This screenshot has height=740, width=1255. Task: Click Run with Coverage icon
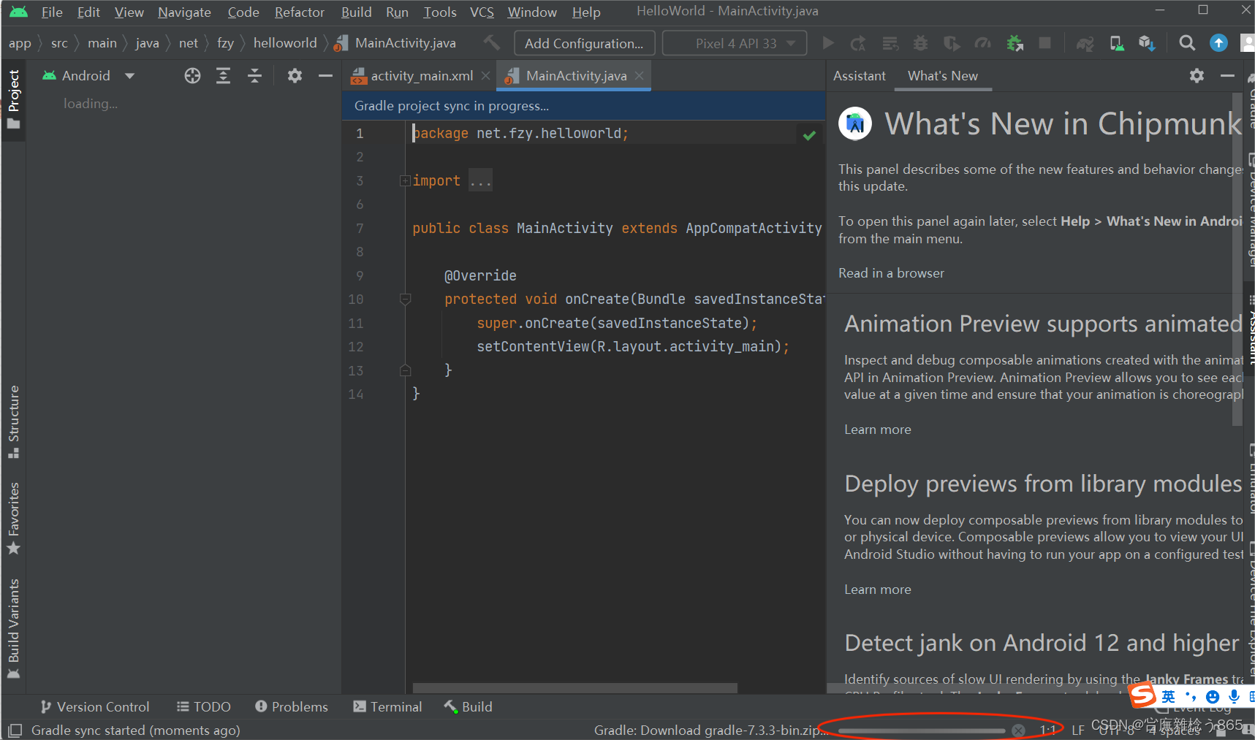coord(952,43)
